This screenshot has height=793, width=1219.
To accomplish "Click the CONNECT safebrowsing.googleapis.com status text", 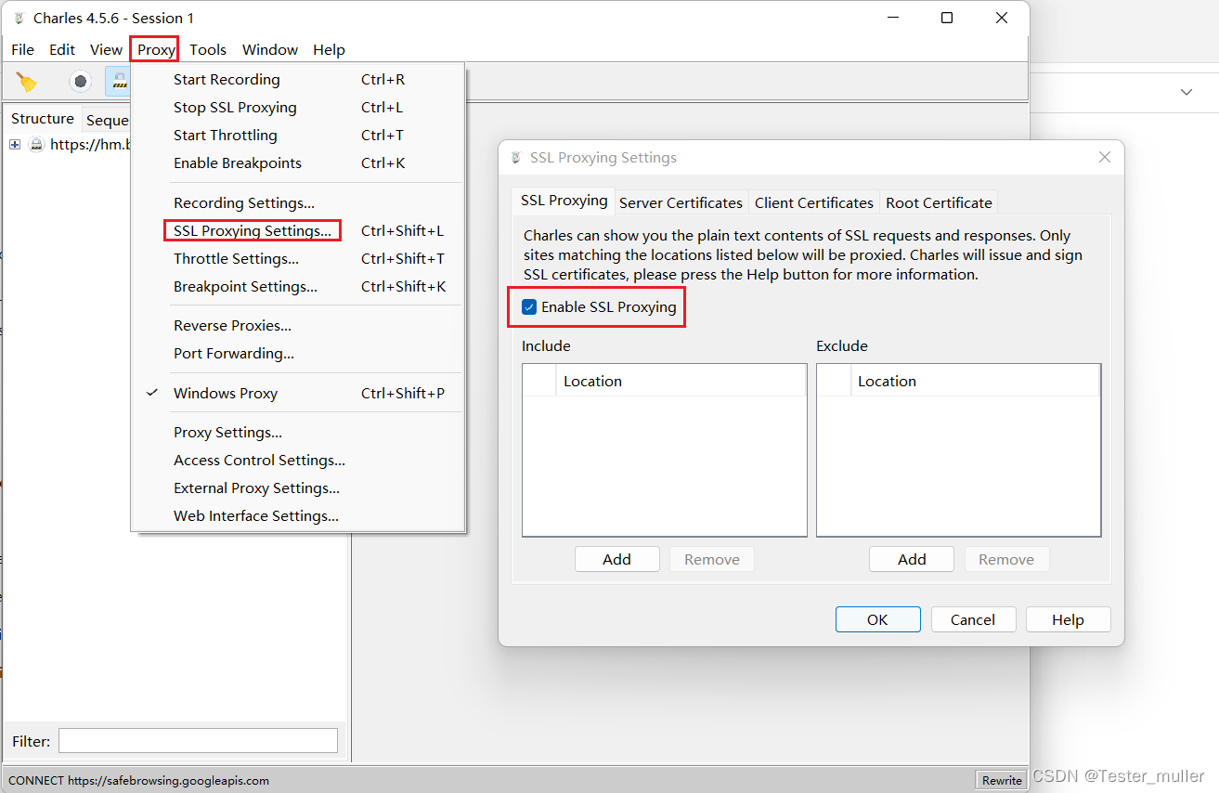I will 139,781.
